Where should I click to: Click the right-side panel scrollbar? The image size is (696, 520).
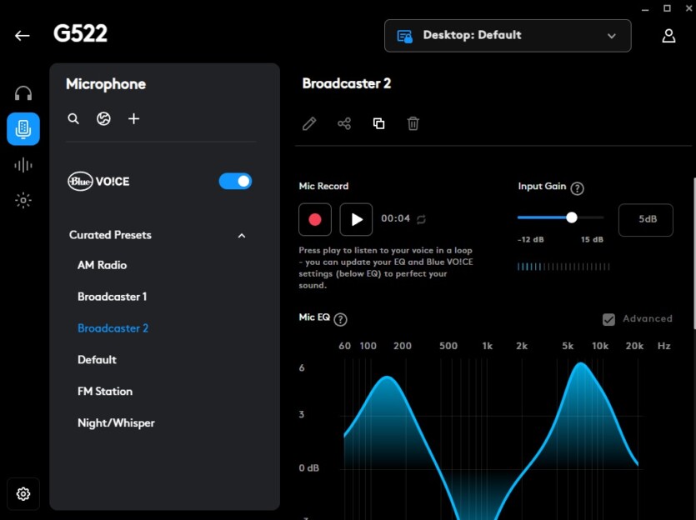(x=693, y=252)
